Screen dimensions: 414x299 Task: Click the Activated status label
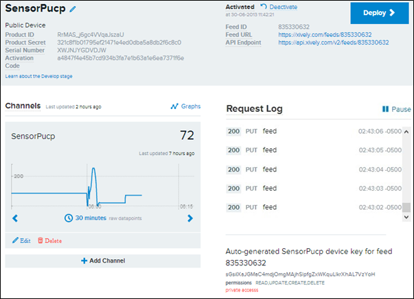click(240, 7)
